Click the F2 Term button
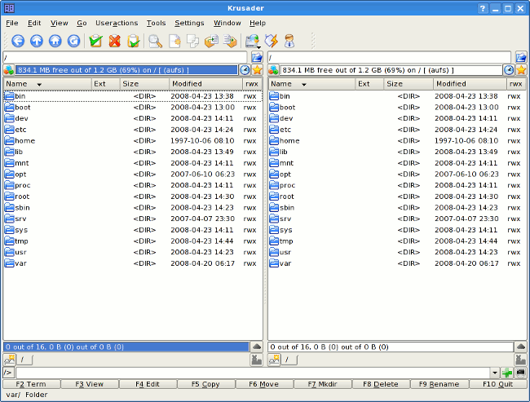This screenshot has height=402, width=530. 32,384
